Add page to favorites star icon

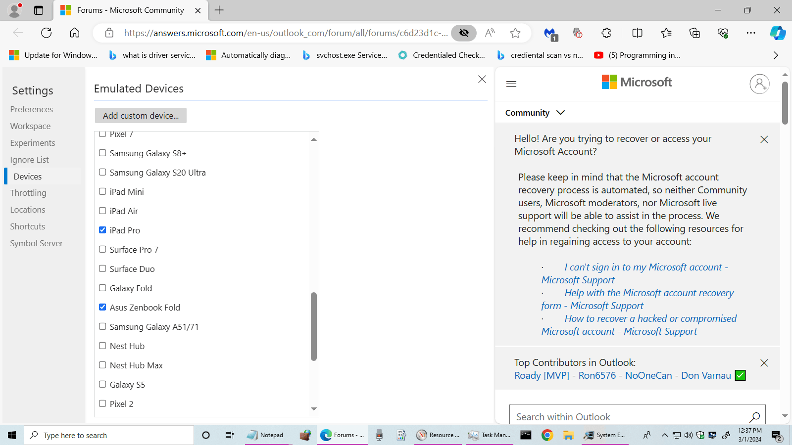point(515,33)
